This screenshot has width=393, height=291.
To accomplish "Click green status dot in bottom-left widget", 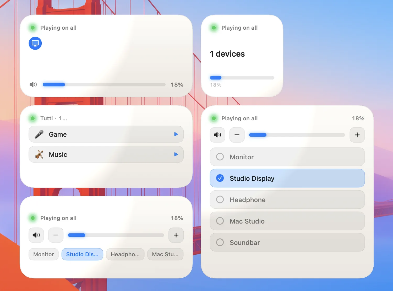I will 33,218.
